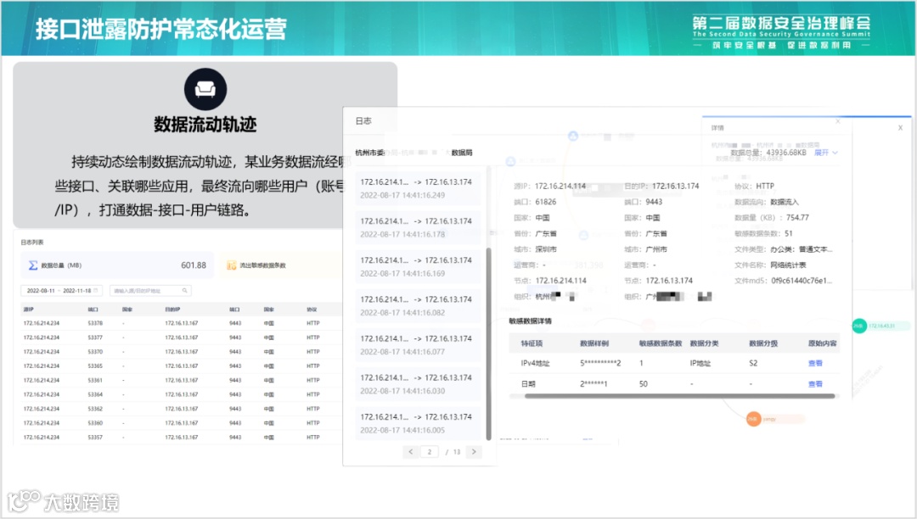917x519 pixels.
Task: Open the calendar icon in the date range
Action: pos(96,291)
